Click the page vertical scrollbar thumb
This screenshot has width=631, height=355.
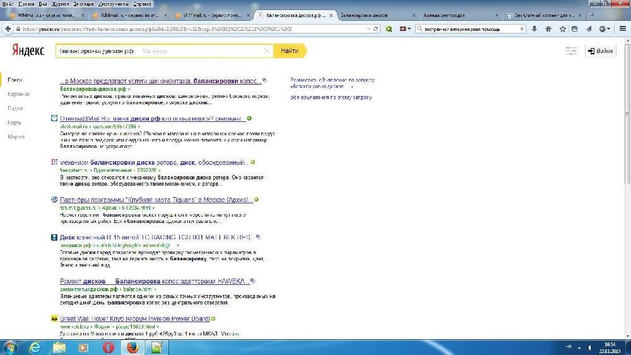pyautogui.click(x=628, y=114)
